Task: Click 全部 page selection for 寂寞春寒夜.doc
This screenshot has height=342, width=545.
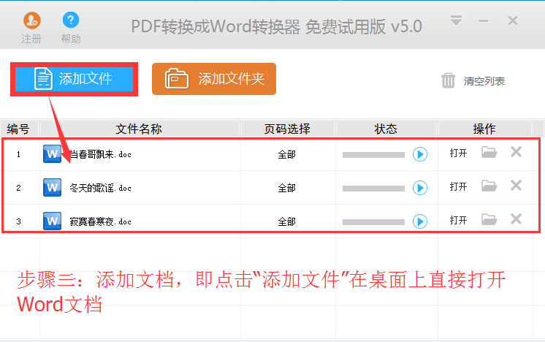Action: 287,221
